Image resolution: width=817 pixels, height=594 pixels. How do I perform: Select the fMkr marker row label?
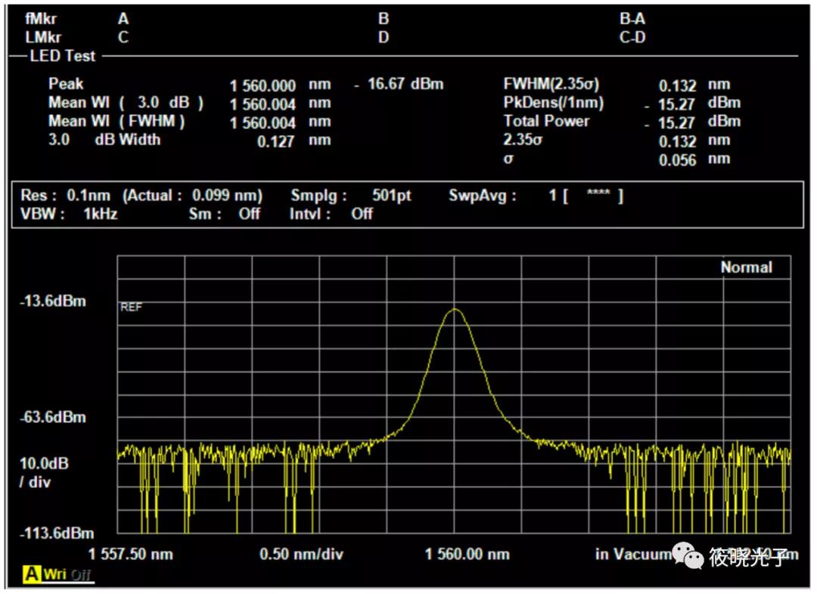point(41,19)
